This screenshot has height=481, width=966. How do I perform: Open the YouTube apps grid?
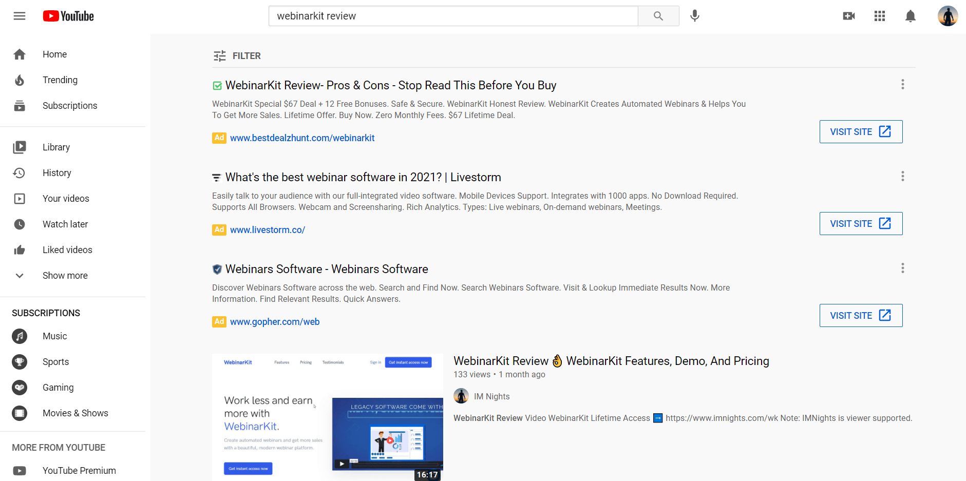(879, 16)
